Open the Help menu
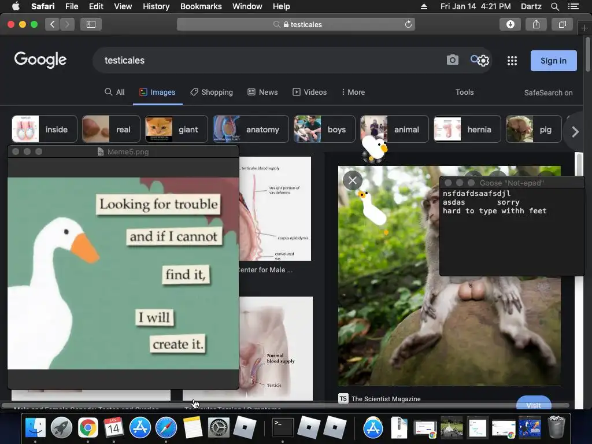This screenshot has width=592, height=444. coord(282,6)
